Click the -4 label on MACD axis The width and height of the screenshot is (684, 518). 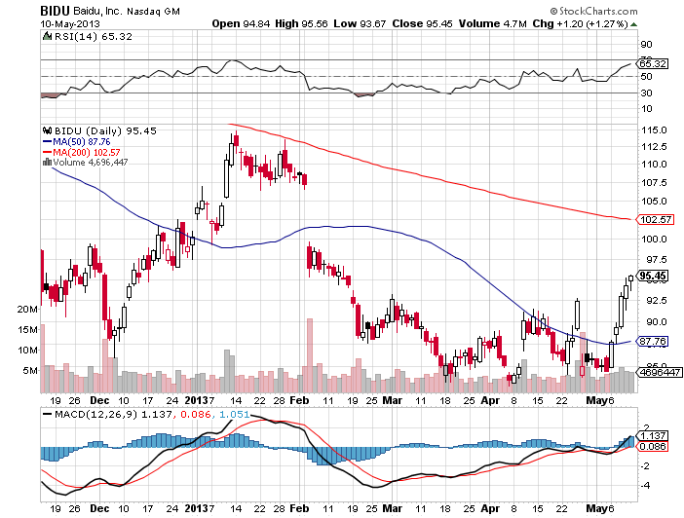click(x=645, y=485)
